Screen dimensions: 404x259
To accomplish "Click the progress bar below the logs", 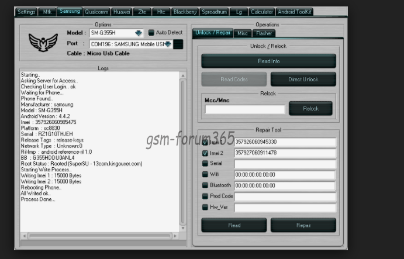I will coord(103,243).
